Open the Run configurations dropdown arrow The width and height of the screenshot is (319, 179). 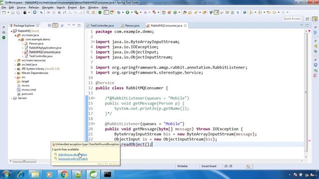click(132, 12)
